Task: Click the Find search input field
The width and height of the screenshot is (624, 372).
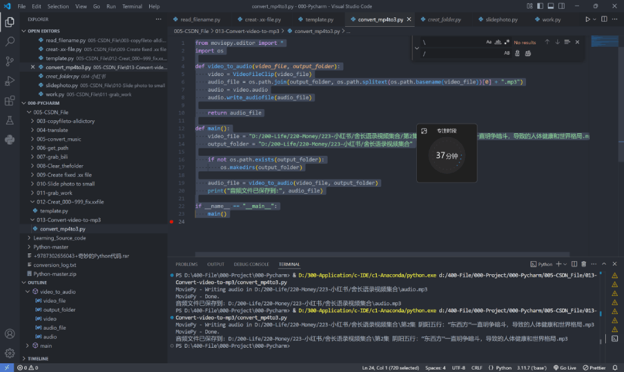Action: 453,42
